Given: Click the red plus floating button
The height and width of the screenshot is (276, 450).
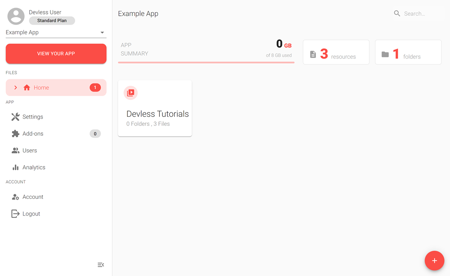Looking at the screenshot, I should [x=434, y=261].
